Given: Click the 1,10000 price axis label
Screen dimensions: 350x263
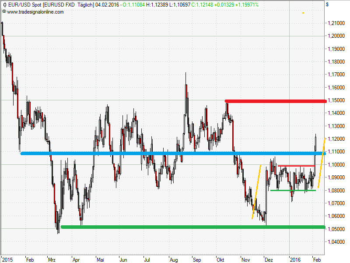Looking at the screenshot, I should [336, 165].
